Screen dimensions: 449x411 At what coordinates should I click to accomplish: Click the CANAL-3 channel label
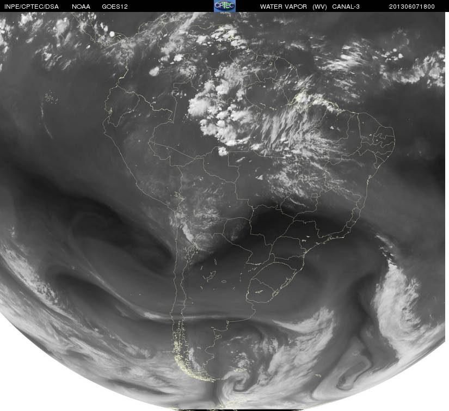(346, 7)
